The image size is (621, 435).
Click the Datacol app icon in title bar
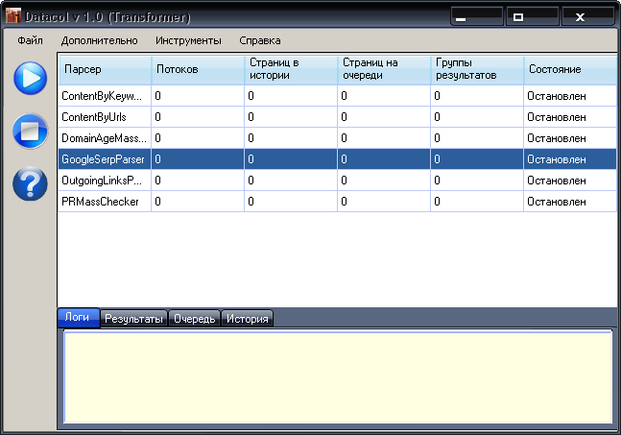[13, 17]
